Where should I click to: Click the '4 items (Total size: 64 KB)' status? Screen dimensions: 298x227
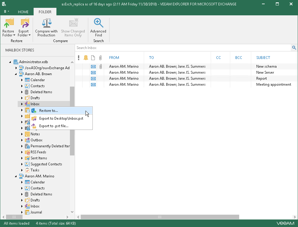point(56,223)
